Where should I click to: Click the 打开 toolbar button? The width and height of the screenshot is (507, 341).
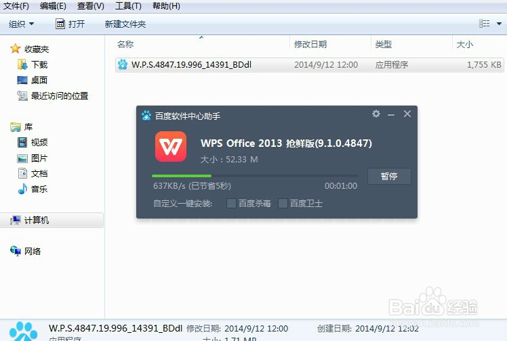click(x=70, y=24)
